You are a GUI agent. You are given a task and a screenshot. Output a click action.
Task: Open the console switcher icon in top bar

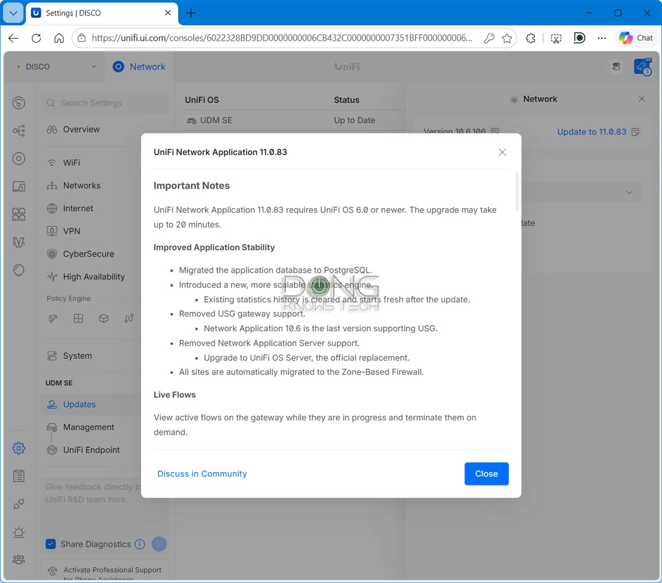coord(616,67)
